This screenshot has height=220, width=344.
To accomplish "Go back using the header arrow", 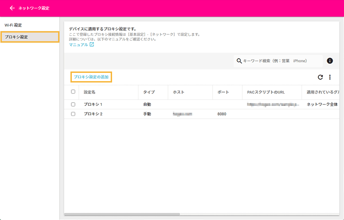I will 12,8.
